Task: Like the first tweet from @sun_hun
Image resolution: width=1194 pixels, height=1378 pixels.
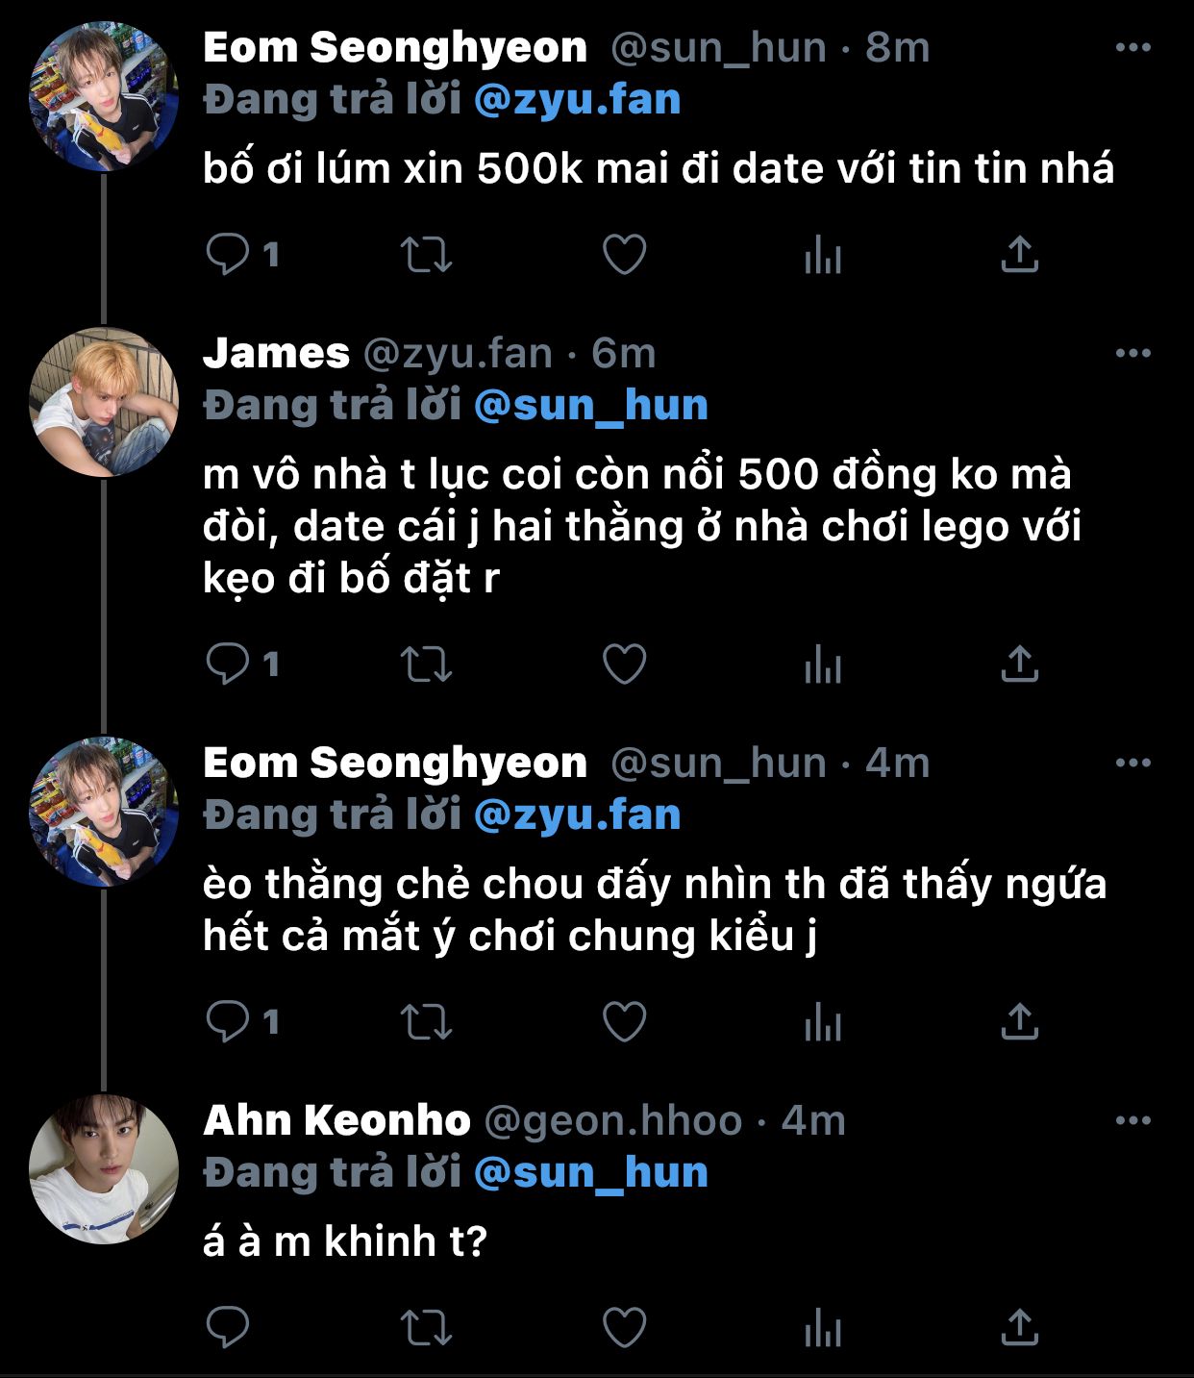Action: point(624,255)
